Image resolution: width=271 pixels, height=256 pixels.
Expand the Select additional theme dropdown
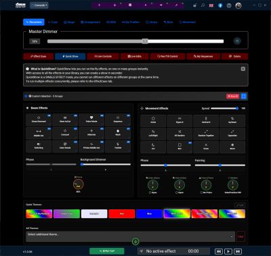(x=130, y=236)
